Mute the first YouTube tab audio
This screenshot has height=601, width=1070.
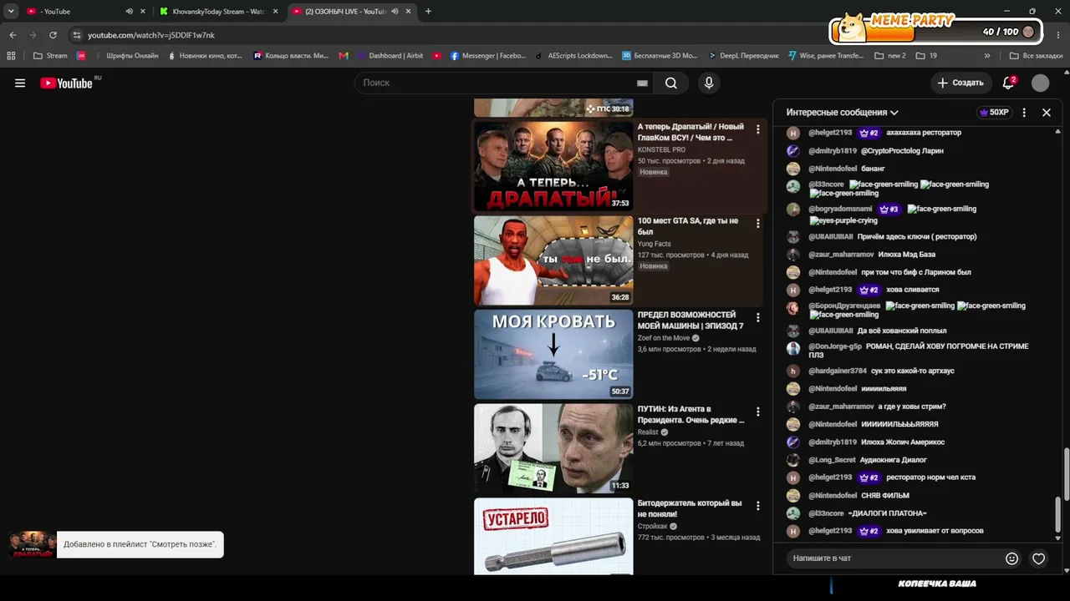[129, 12]
